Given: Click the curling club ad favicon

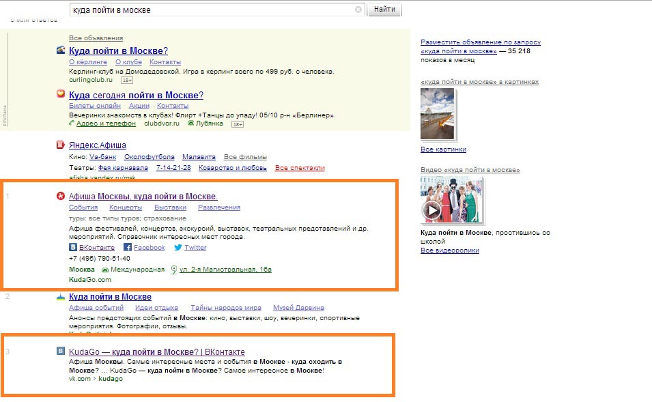Looking at the screenshot, I should [x=61, y=51].
